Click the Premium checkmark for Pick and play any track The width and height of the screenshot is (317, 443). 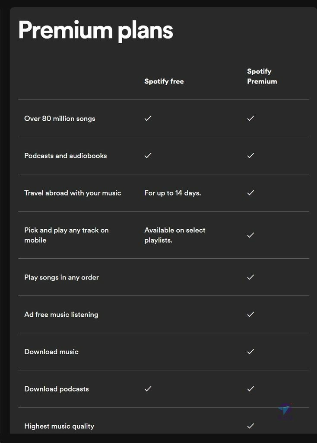point(250,235)
